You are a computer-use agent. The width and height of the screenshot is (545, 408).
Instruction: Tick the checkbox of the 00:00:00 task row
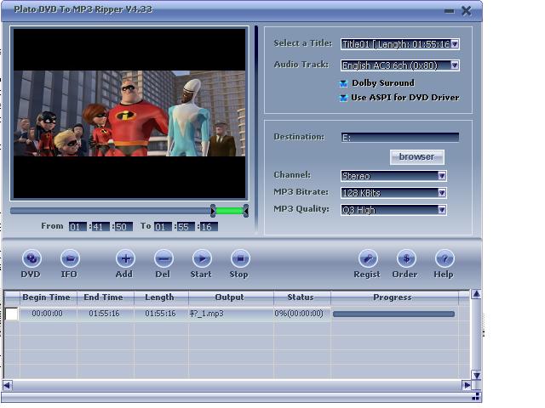(11, 314)
